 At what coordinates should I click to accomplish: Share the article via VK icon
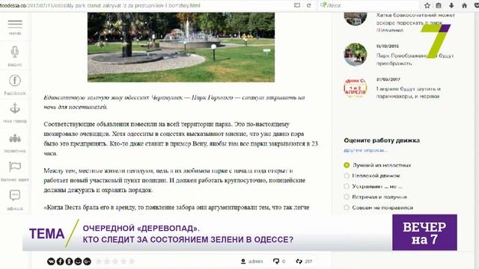coord(51,262)
